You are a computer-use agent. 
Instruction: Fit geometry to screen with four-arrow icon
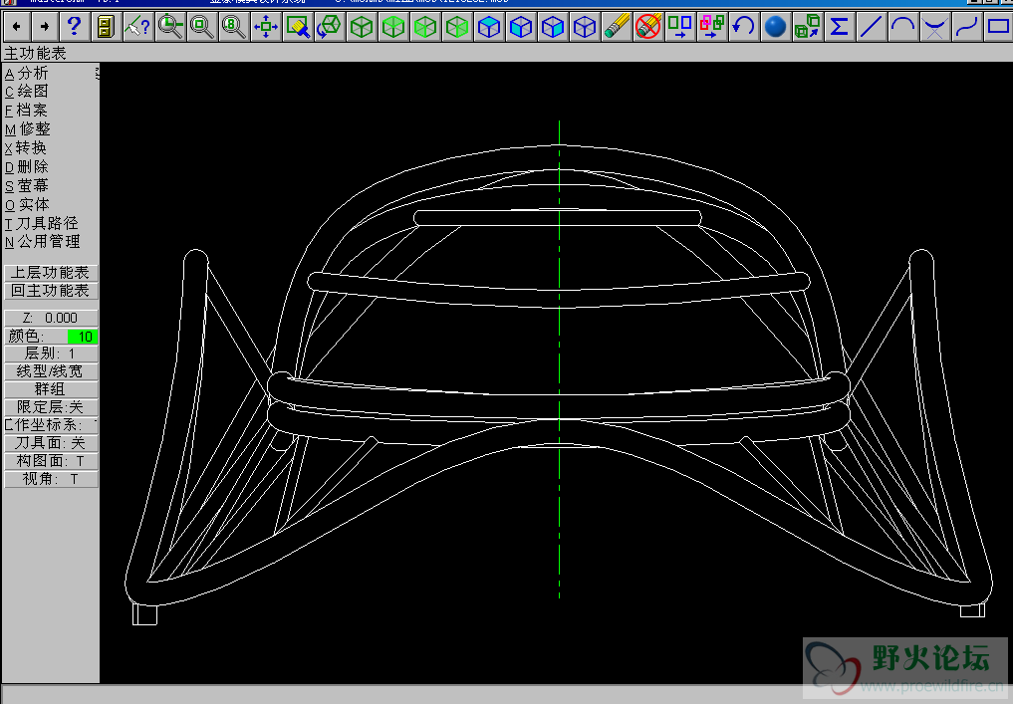pos(266,27)
